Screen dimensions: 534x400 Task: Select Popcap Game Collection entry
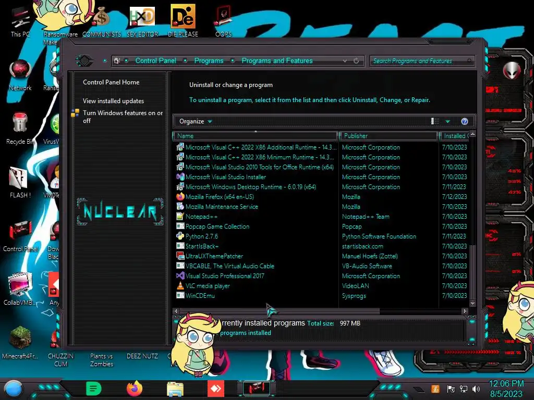[x=321, y=227]
